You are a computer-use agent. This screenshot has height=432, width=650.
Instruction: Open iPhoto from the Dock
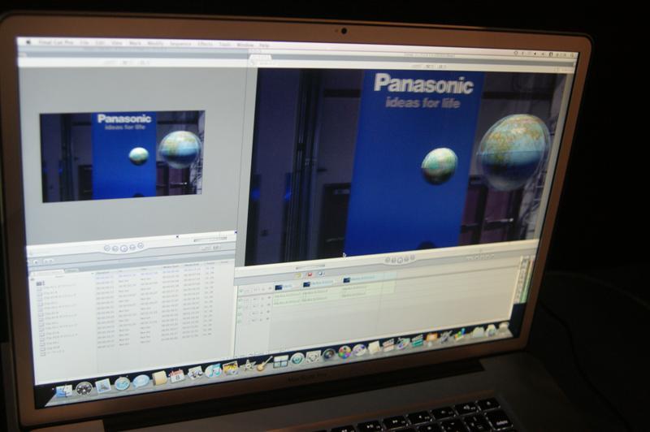231,368
